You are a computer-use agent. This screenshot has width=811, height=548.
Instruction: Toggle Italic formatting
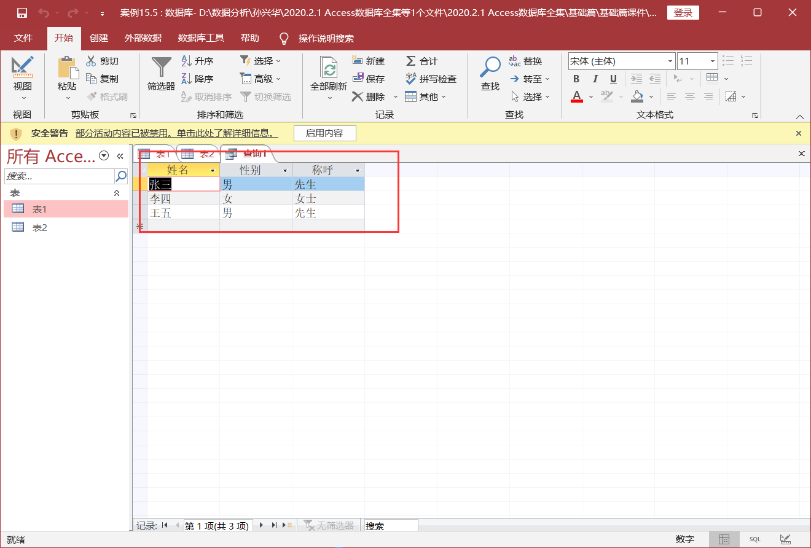(x=595, y=79)
